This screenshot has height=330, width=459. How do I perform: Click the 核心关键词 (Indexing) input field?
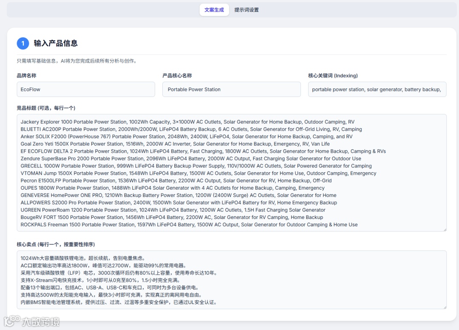(x=377, y=89)
